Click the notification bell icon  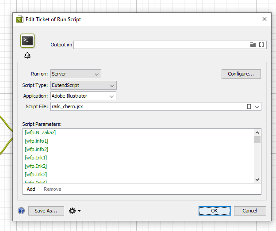click(27, 55)
